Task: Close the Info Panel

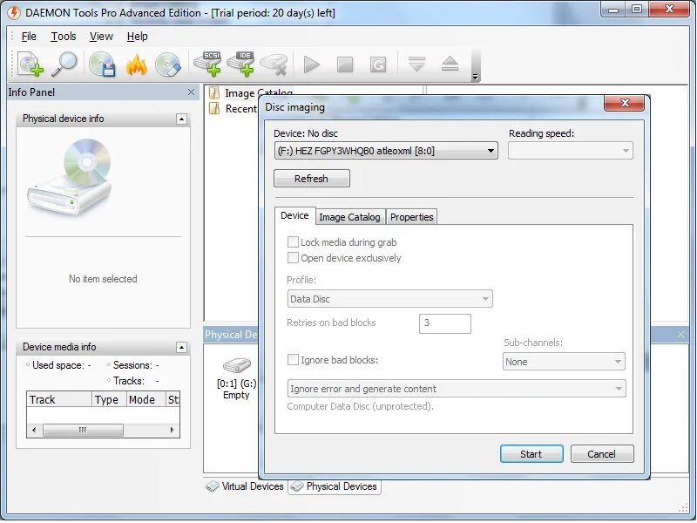Action: pyautogui.click(x=191, y=92)
